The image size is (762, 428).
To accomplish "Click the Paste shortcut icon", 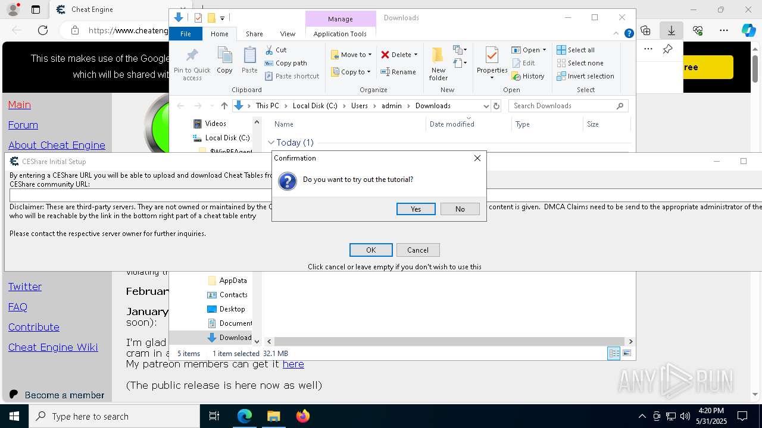I will click(269, 76).
